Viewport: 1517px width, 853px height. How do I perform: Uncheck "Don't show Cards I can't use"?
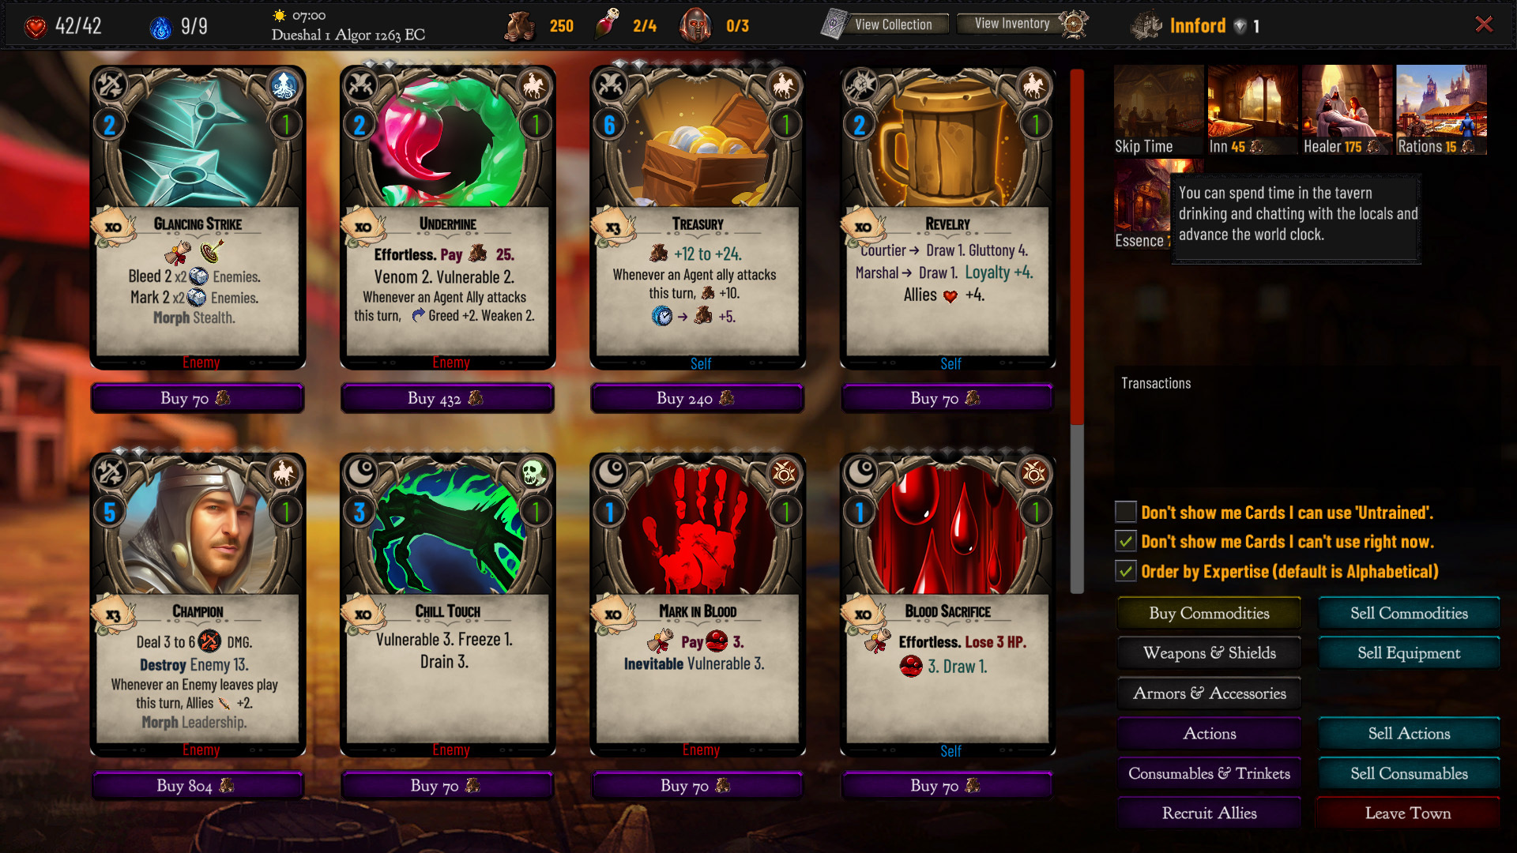(1126, 541)
